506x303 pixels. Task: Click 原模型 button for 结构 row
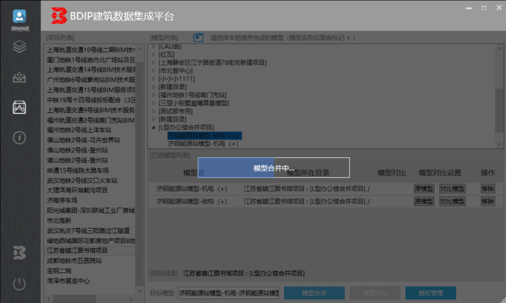(x=424, y=201)
